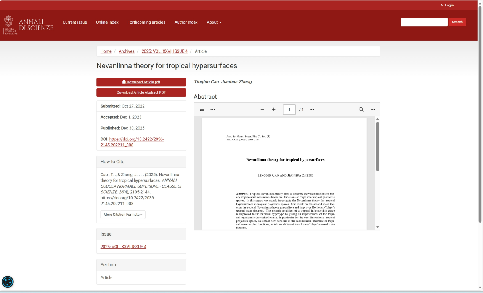
Task: Click Download Article Abstract PDF button
Action: [141, 92]
